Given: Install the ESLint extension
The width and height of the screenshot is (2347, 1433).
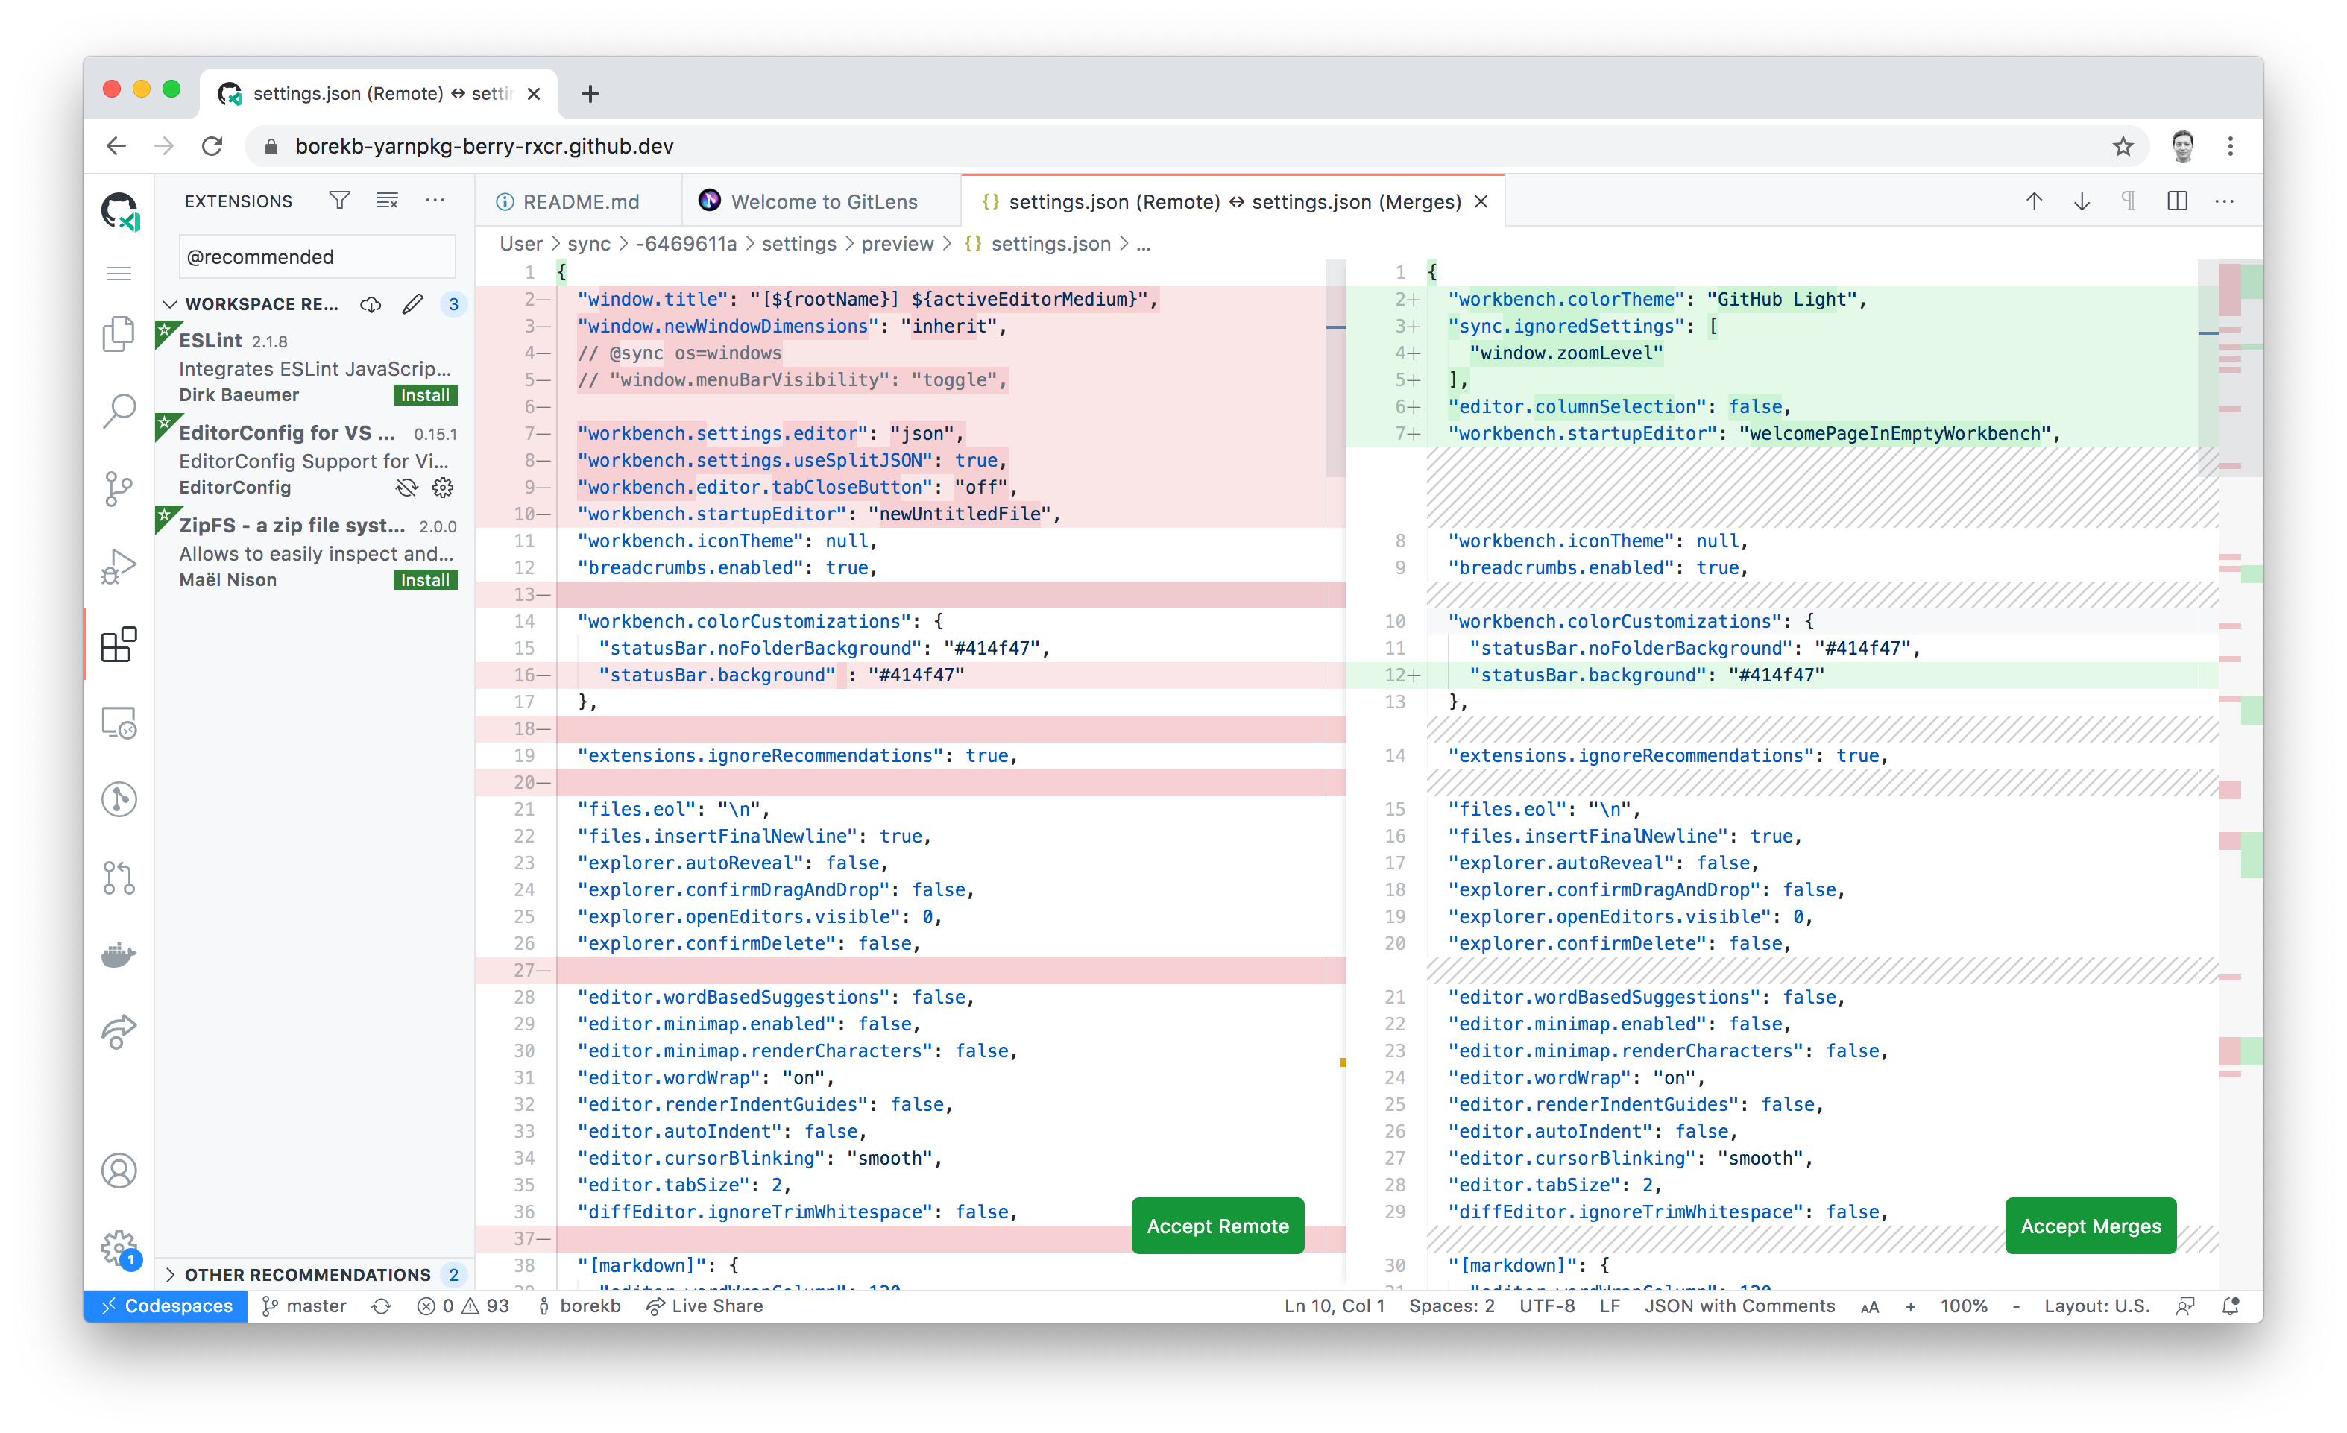Looking at the screenshot, I should (425, 395).
